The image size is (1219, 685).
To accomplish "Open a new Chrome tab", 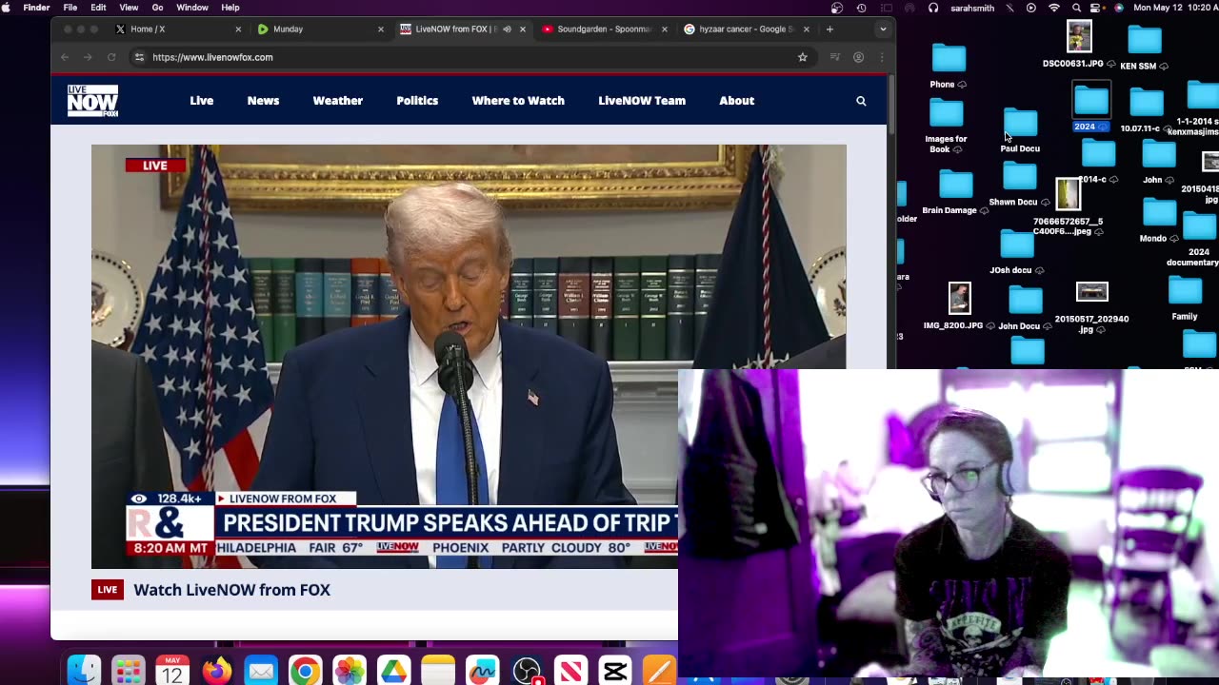I will (829, 29).
